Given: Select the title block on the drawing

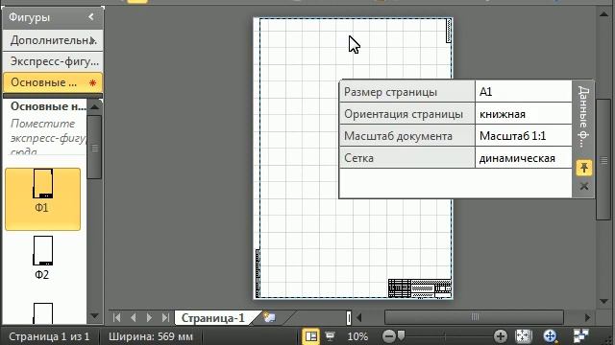Looking at the screenshot, I should 420,288.
